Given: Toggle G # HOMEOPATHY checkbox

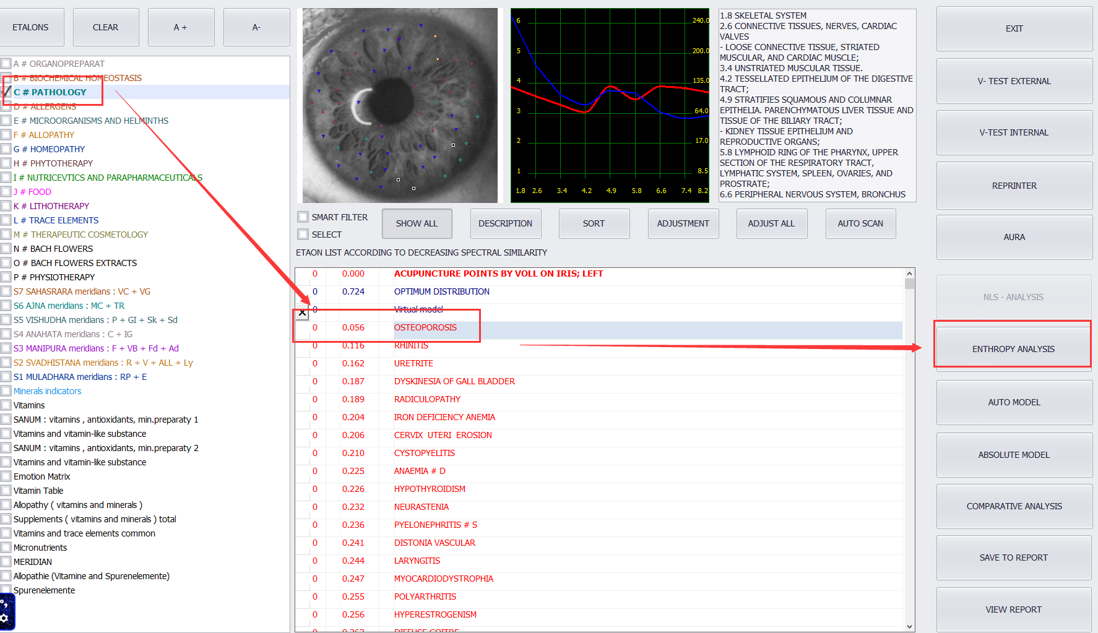Looking at the screenshot, I should point(6,149).
